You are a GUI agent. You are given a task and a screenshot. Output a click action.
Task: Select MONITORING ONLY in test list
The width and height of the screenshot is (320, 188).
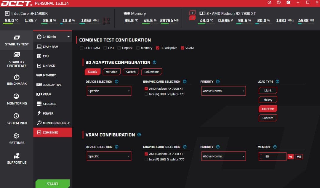(x=53, y=123)
